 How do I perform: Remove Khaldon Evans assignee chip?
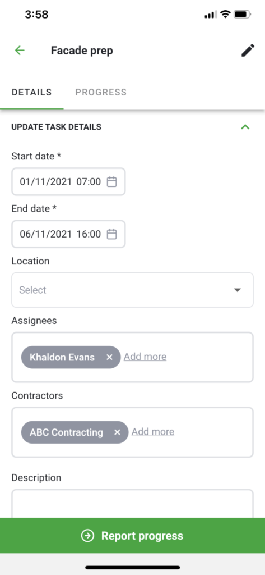[109, 357]
